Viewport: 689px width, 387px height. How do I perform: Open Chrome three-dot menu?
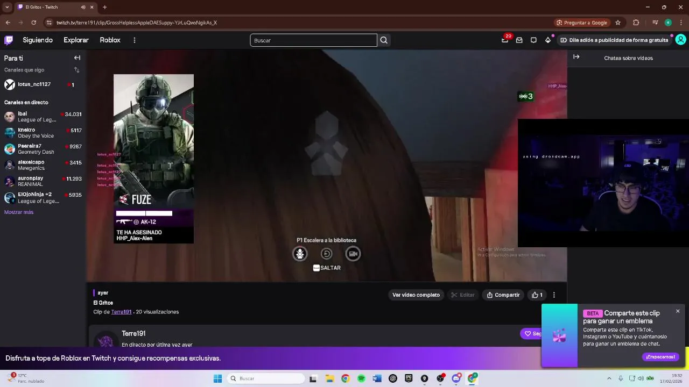click(680, 23)
